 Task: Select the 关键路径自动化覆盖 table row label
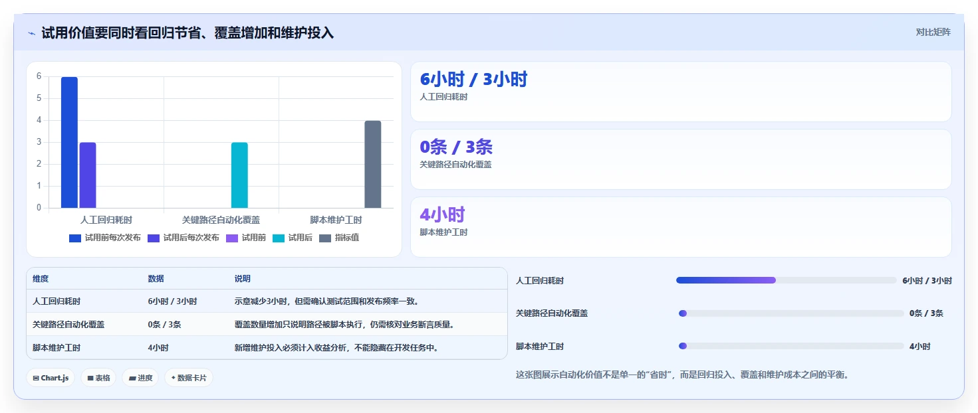[x=68, y=325]
